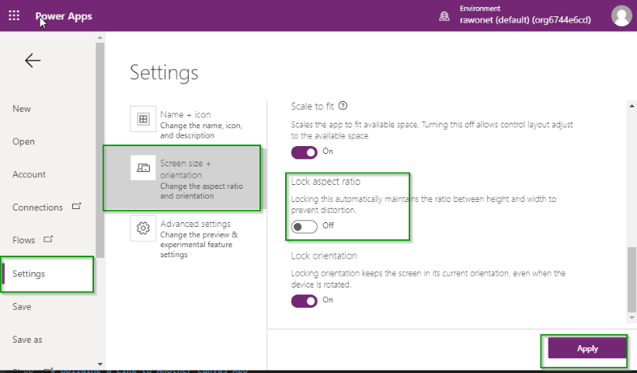The height and width of the screenshot is (373, 637).
Task: Click the external link icon beside Connections
Action: pyautogui.click(x=76, y=206)
